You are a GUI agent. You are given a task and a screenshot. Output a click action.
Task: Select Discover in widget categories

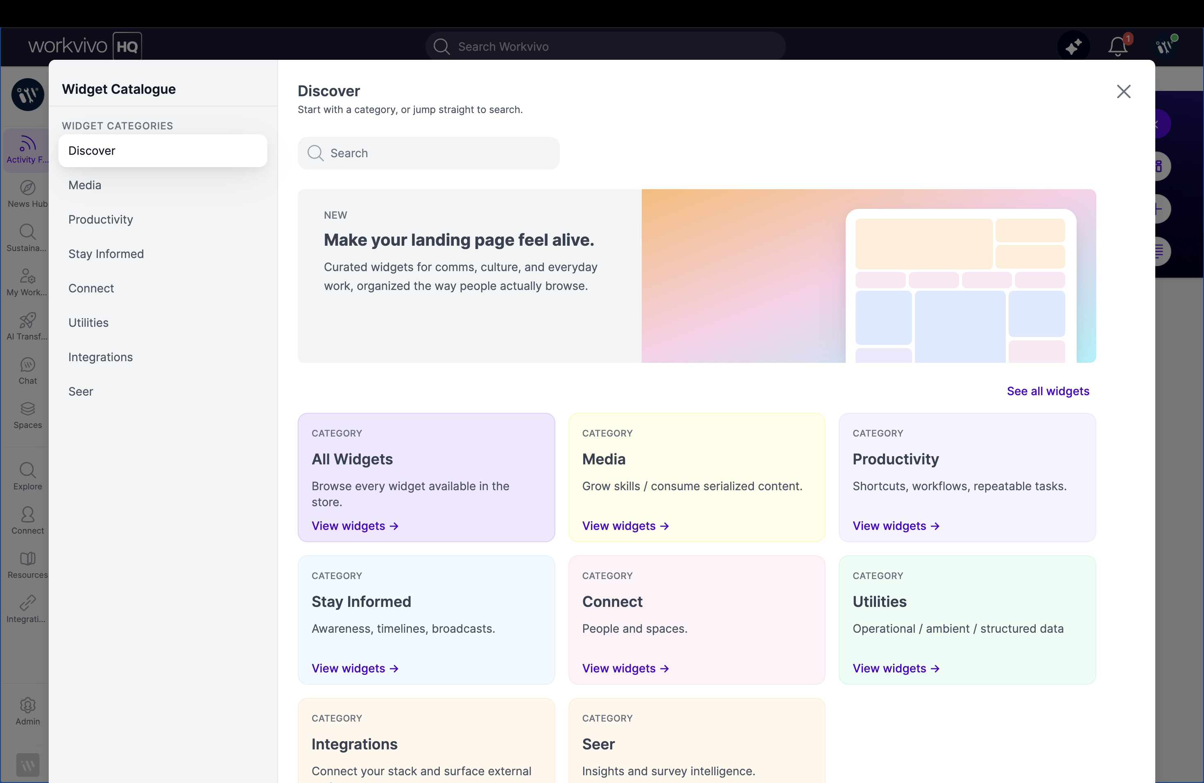(163, 151)
